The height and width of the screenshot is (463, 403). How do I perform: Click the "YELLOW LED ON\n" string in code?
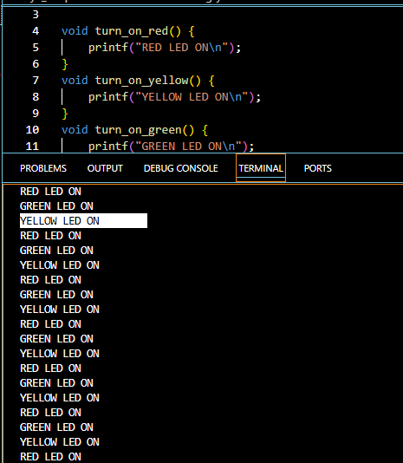(192, 97)
